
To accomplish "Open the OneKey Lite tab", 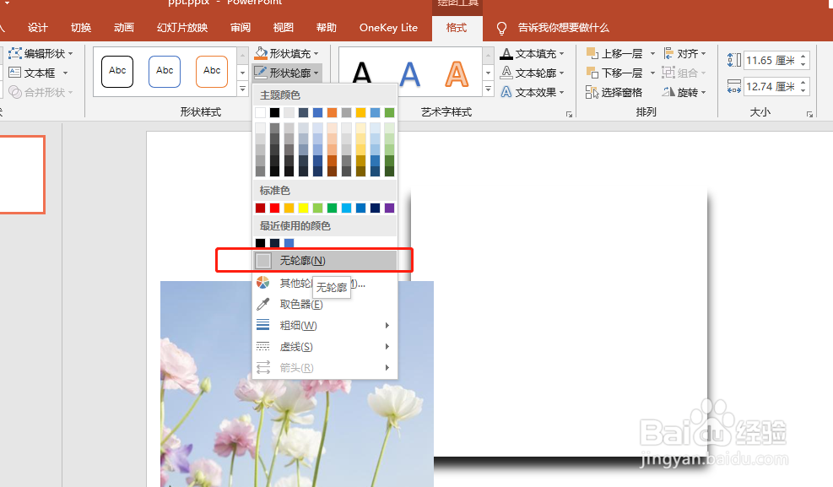I will click(388, 28).
